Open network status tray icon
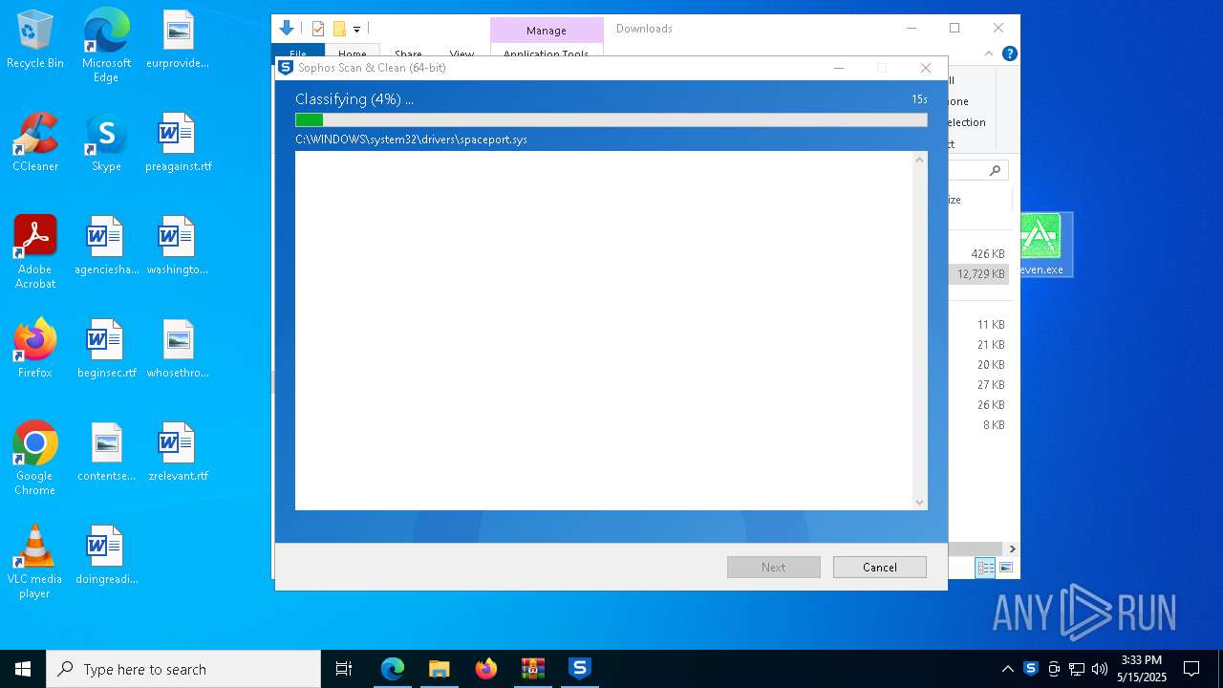 (x=1077, y=668)
